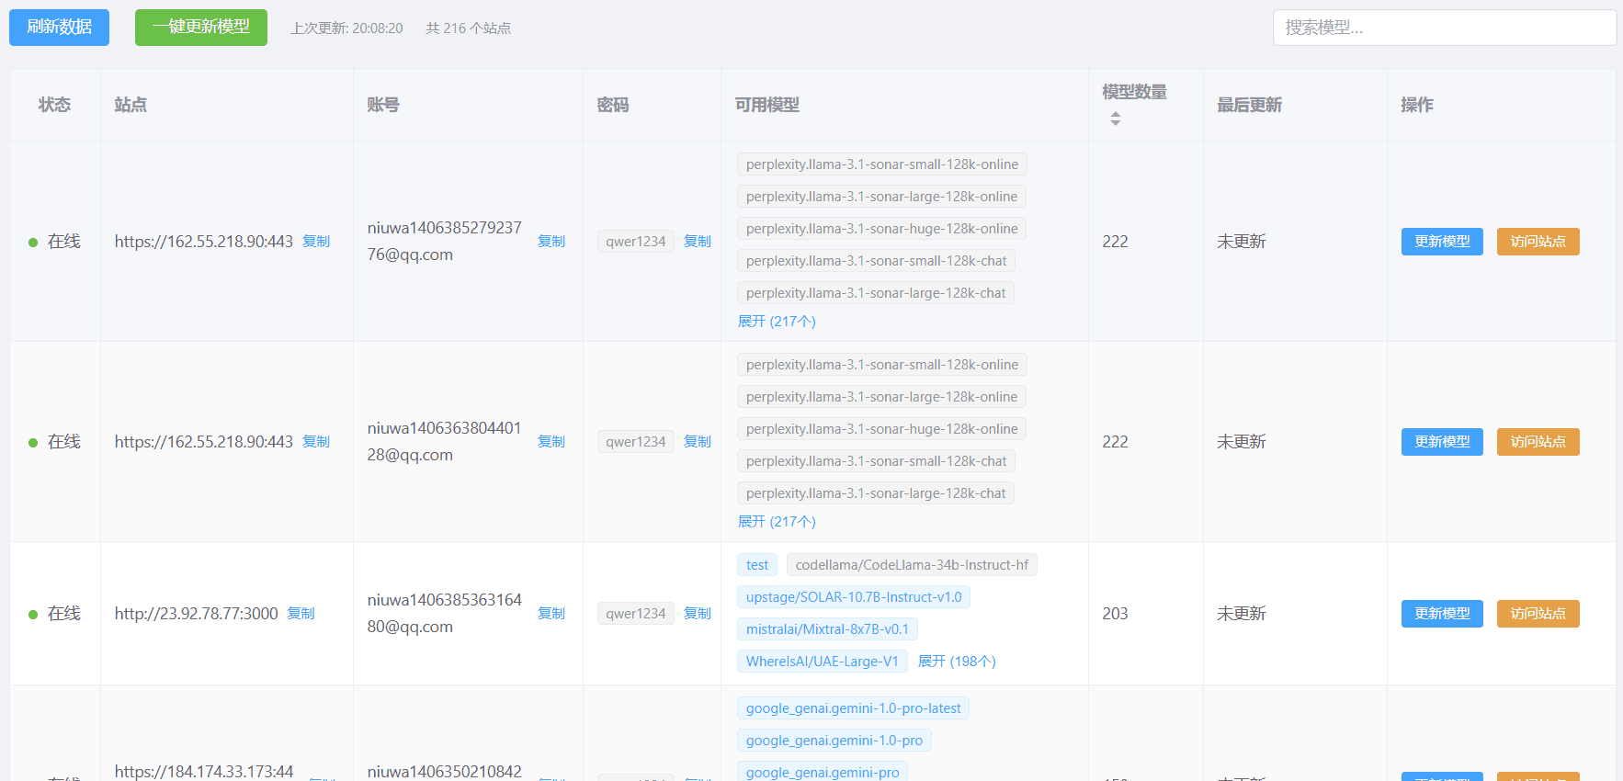Screen dimensions: 1623x781
Task: Visit site for niuwa140636380440128 row
Action: click(1538, 442)
